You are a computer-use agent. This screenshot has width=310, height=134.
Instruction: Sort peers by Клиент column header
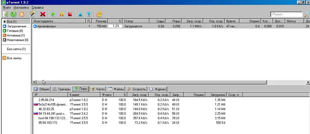pos(85,95)
